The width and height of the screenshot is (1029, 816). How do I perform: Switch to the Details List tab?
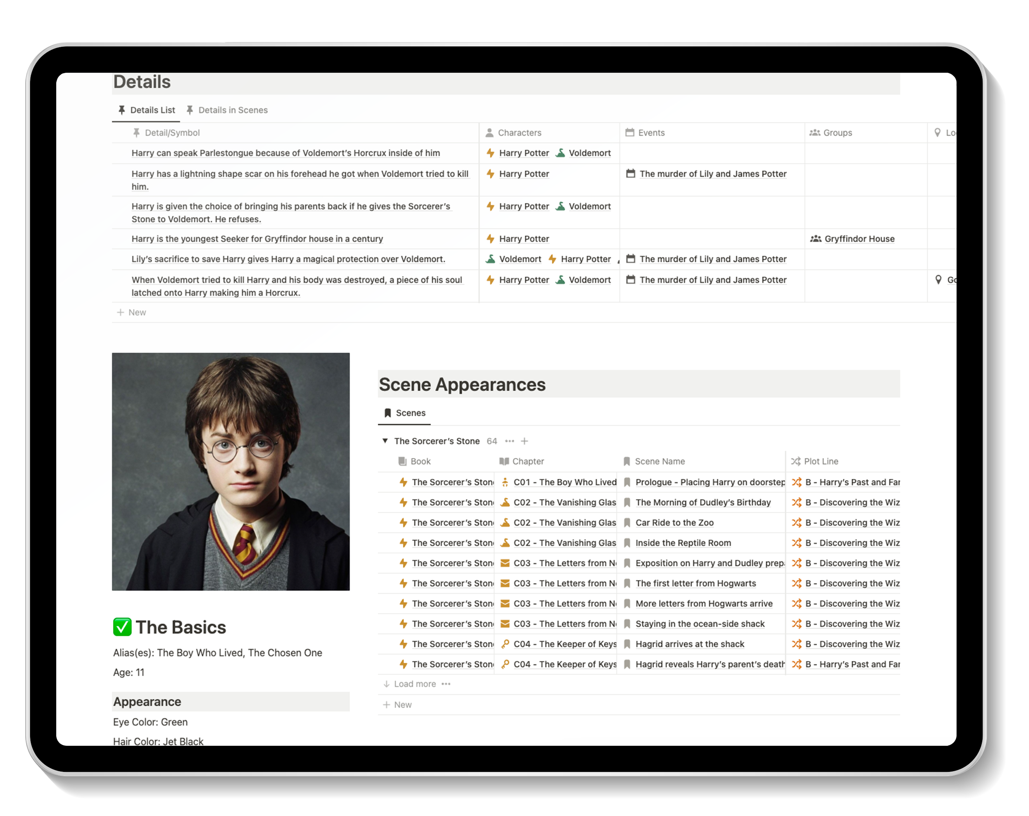pos(146,110)
